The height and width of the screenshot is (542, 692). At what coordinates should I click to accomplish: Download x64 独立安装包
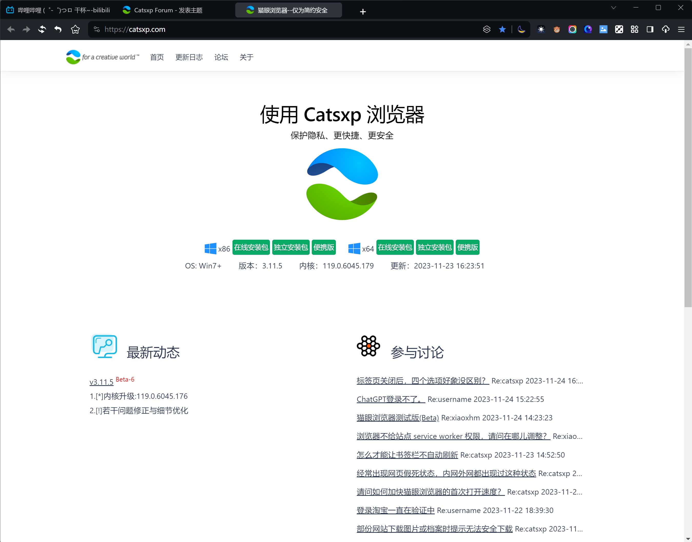point(435,247)
